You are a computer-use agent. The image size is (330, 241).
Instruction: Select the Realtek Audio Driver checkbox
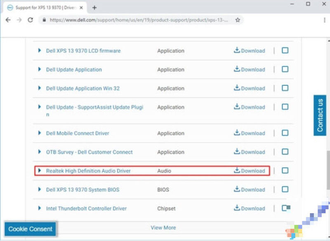285,171
